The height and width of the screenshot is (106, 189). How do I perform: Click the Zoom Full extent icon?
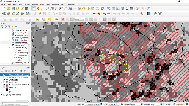[x=52, y=8]
